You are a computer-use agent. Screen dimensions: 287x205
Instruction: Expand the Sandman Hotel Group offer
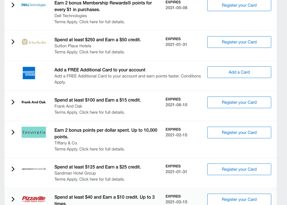pyautogui.click(x=13, y=169)
